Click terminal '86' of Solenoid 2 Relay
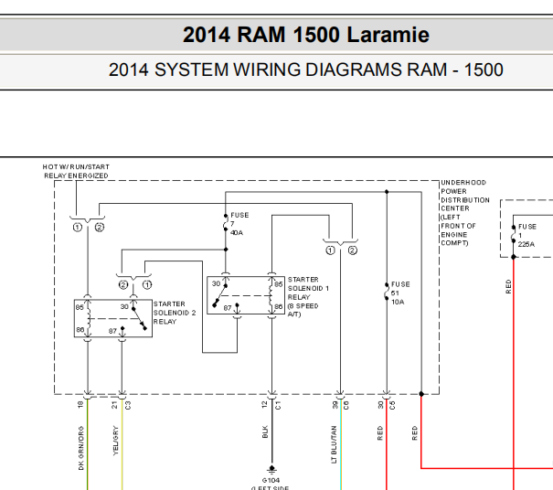 [x=80, y=330]
